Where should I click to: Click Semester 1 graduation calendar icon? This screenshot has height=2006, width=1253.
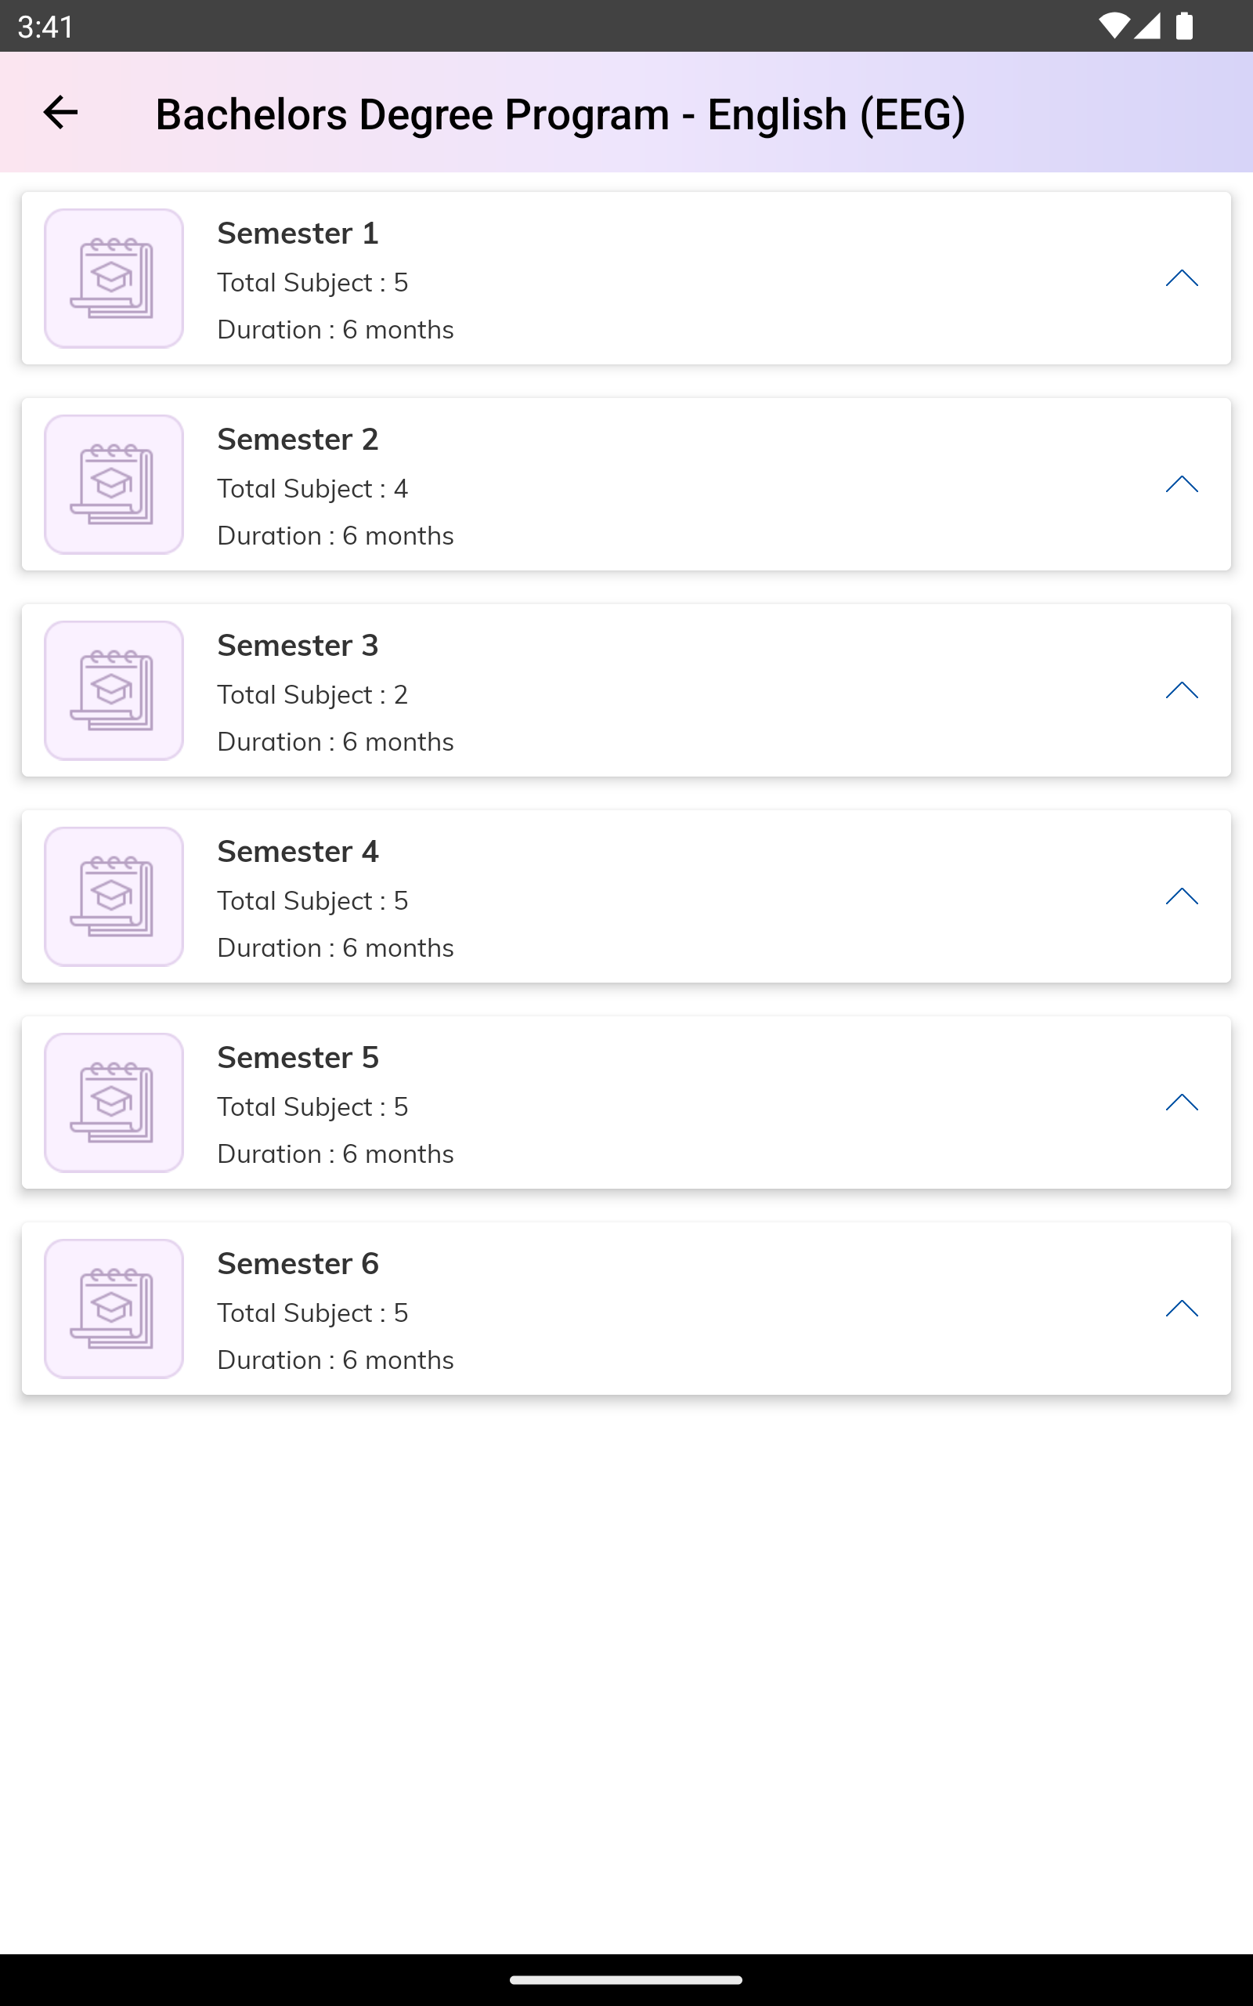[114, 278]
